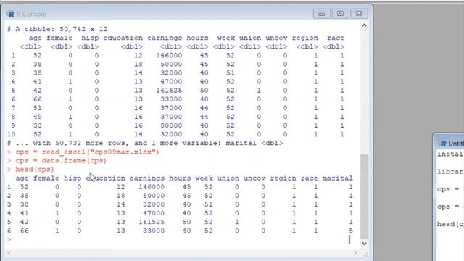Screen dimensions: 464x261
Task: Click the 'librar' line in the Untitled script window
Action: tap(449, 172)
